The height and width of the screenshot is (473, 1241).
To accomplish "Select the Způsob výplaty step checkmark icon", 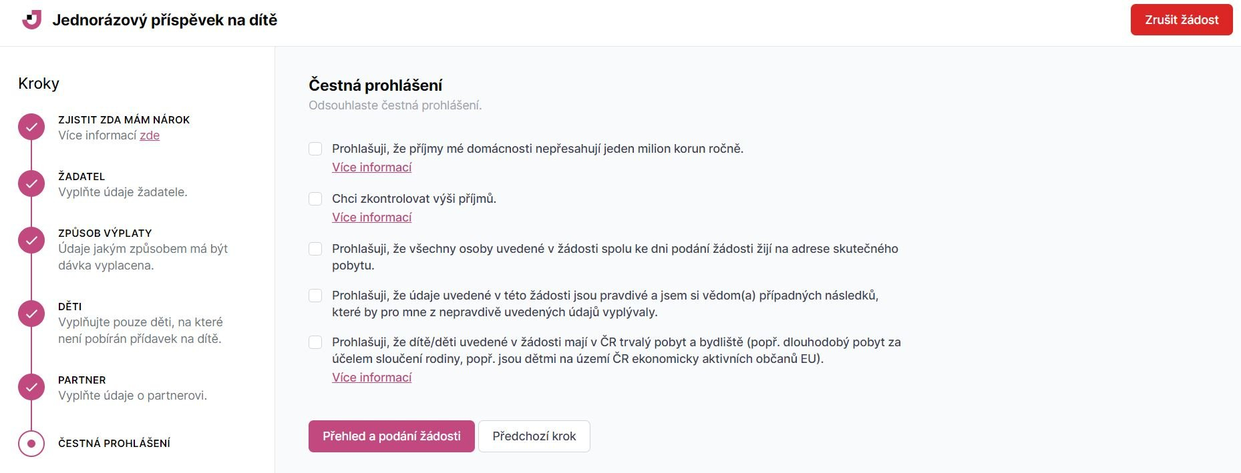I will click(31, 240).
